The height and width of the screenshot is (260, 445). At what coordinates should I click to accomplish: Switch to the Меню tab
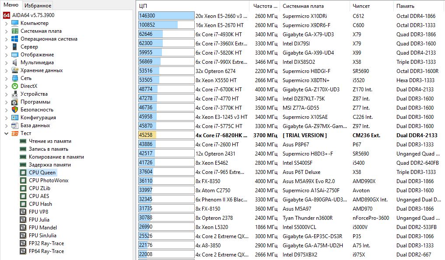[x=11, y=5]
